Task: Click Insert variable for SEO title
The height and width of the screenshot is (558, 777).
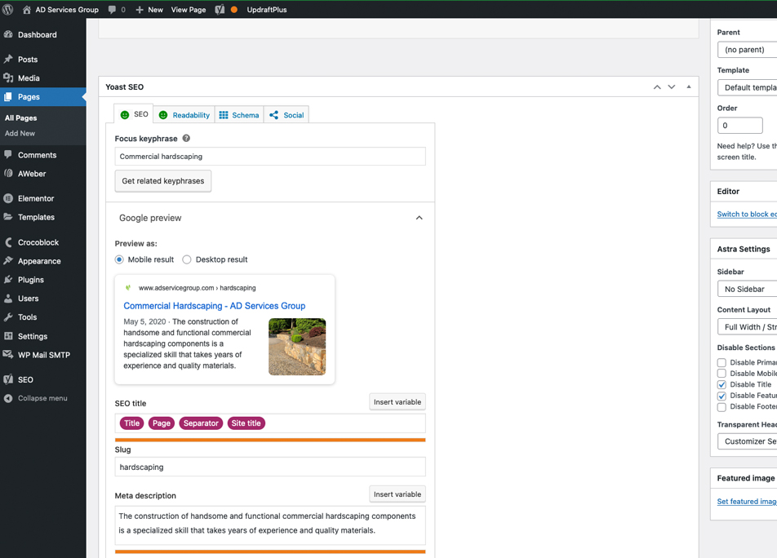Action: click(397, 402)
